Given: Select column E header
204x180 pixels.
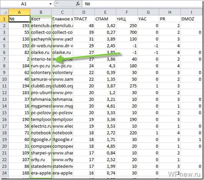Looking at the screenshot, I should (105, 12).
